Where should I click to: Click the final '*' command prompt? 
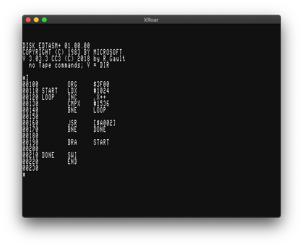tap(24, 175)
